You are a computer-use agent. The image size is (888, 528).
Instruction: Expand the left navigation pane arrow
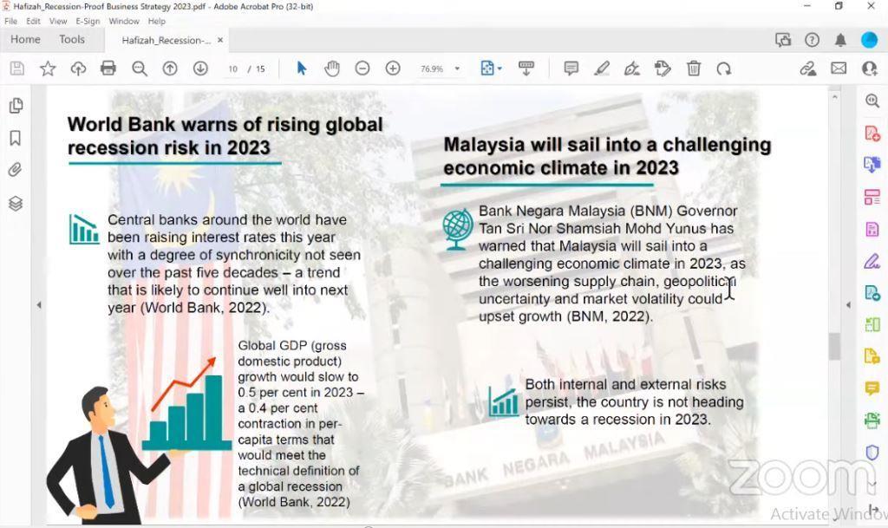[x=39, y=305]
